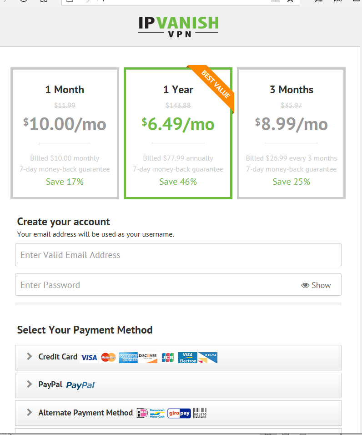Select the 1 Year best value plan
The height and width of the screenshot is (435, 362).
pyautogui.click(x=178, y=133)
